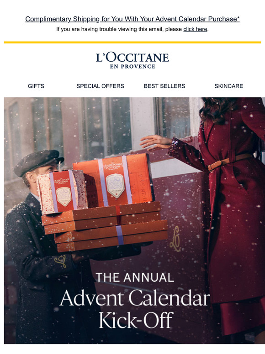The width and height of the screenshot is (265, 354).
Task: Open the GIFTS navigation item
Action: click(36, 86)
